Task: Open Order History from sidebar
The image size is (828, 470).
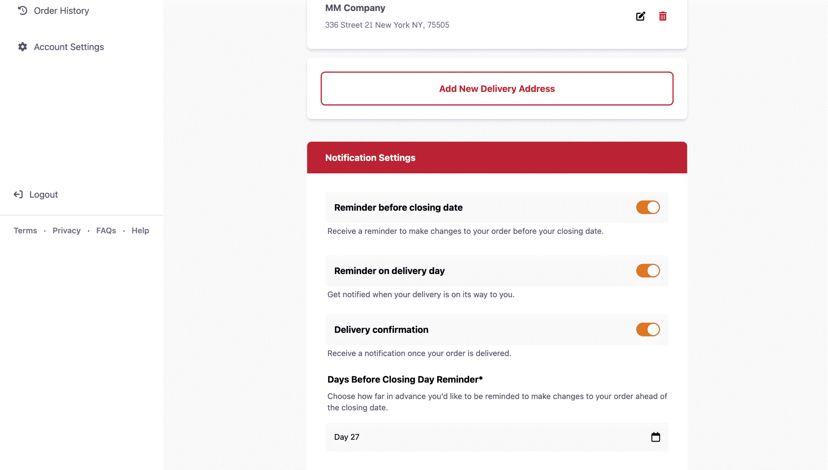Action: click(61, 11)
